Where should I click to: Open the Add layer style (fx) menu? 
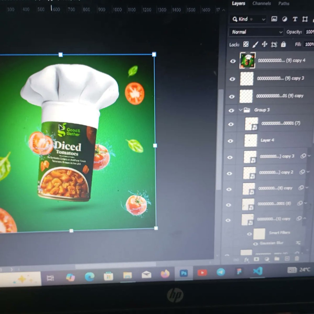tap(247, 259)
